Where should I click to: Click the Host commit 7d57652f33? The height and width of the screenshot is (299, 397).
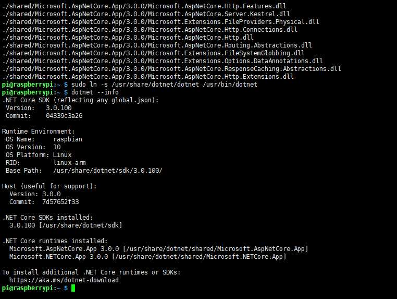pyautogui.click(x=61, y=202)
